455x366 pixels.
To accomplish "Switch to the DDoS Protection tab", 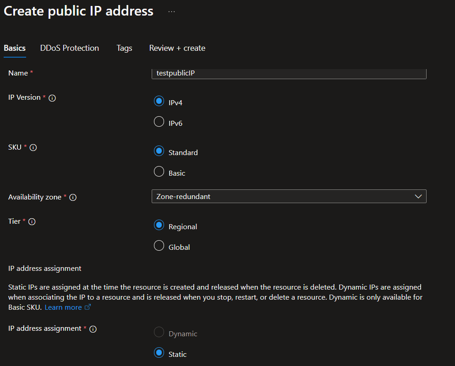I will pyautogui.click(x=69, y=48).
